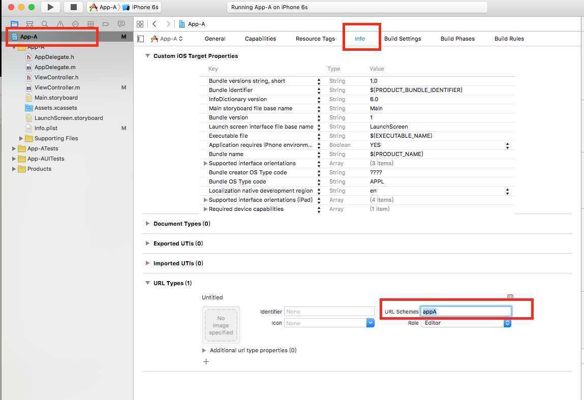This screenshot has height=400, width=584.
Task: Add a new URL type with plus button
Action: tap(206, 362)
